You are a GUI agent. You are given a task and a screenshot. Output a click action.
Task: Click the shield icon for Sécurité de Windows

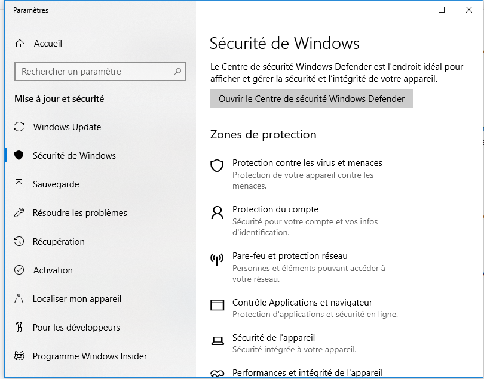pos(19,155)
